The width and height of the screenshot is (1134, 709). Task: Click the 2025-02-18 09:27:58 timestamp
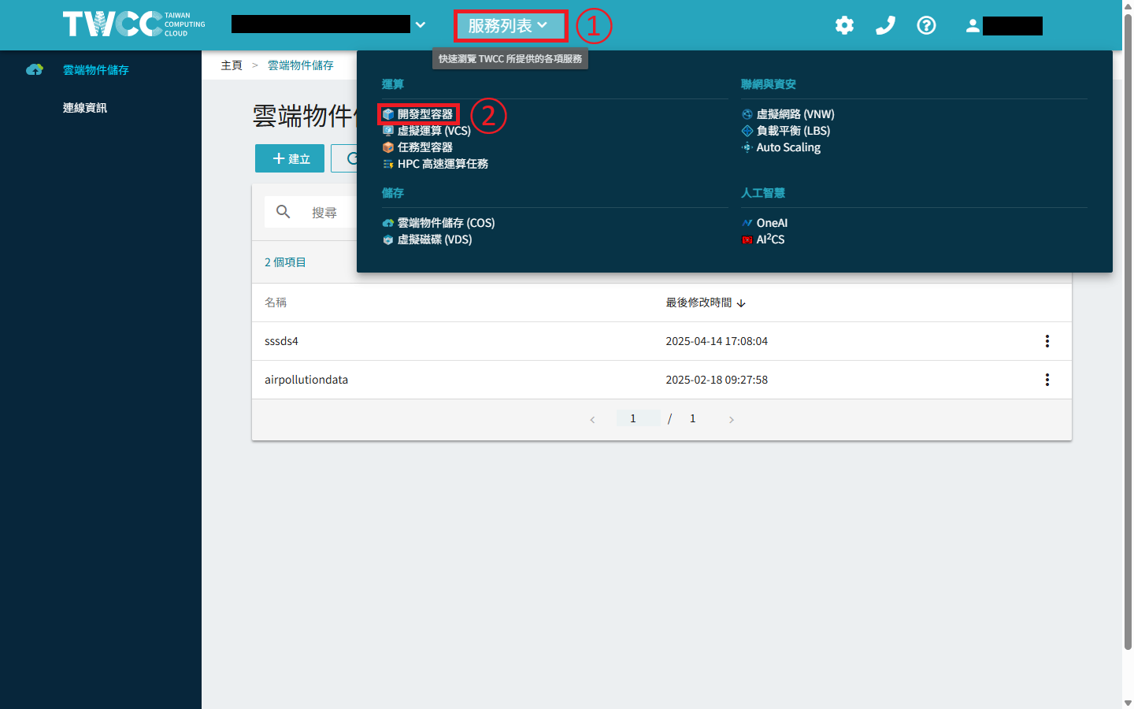coord(717,380)
